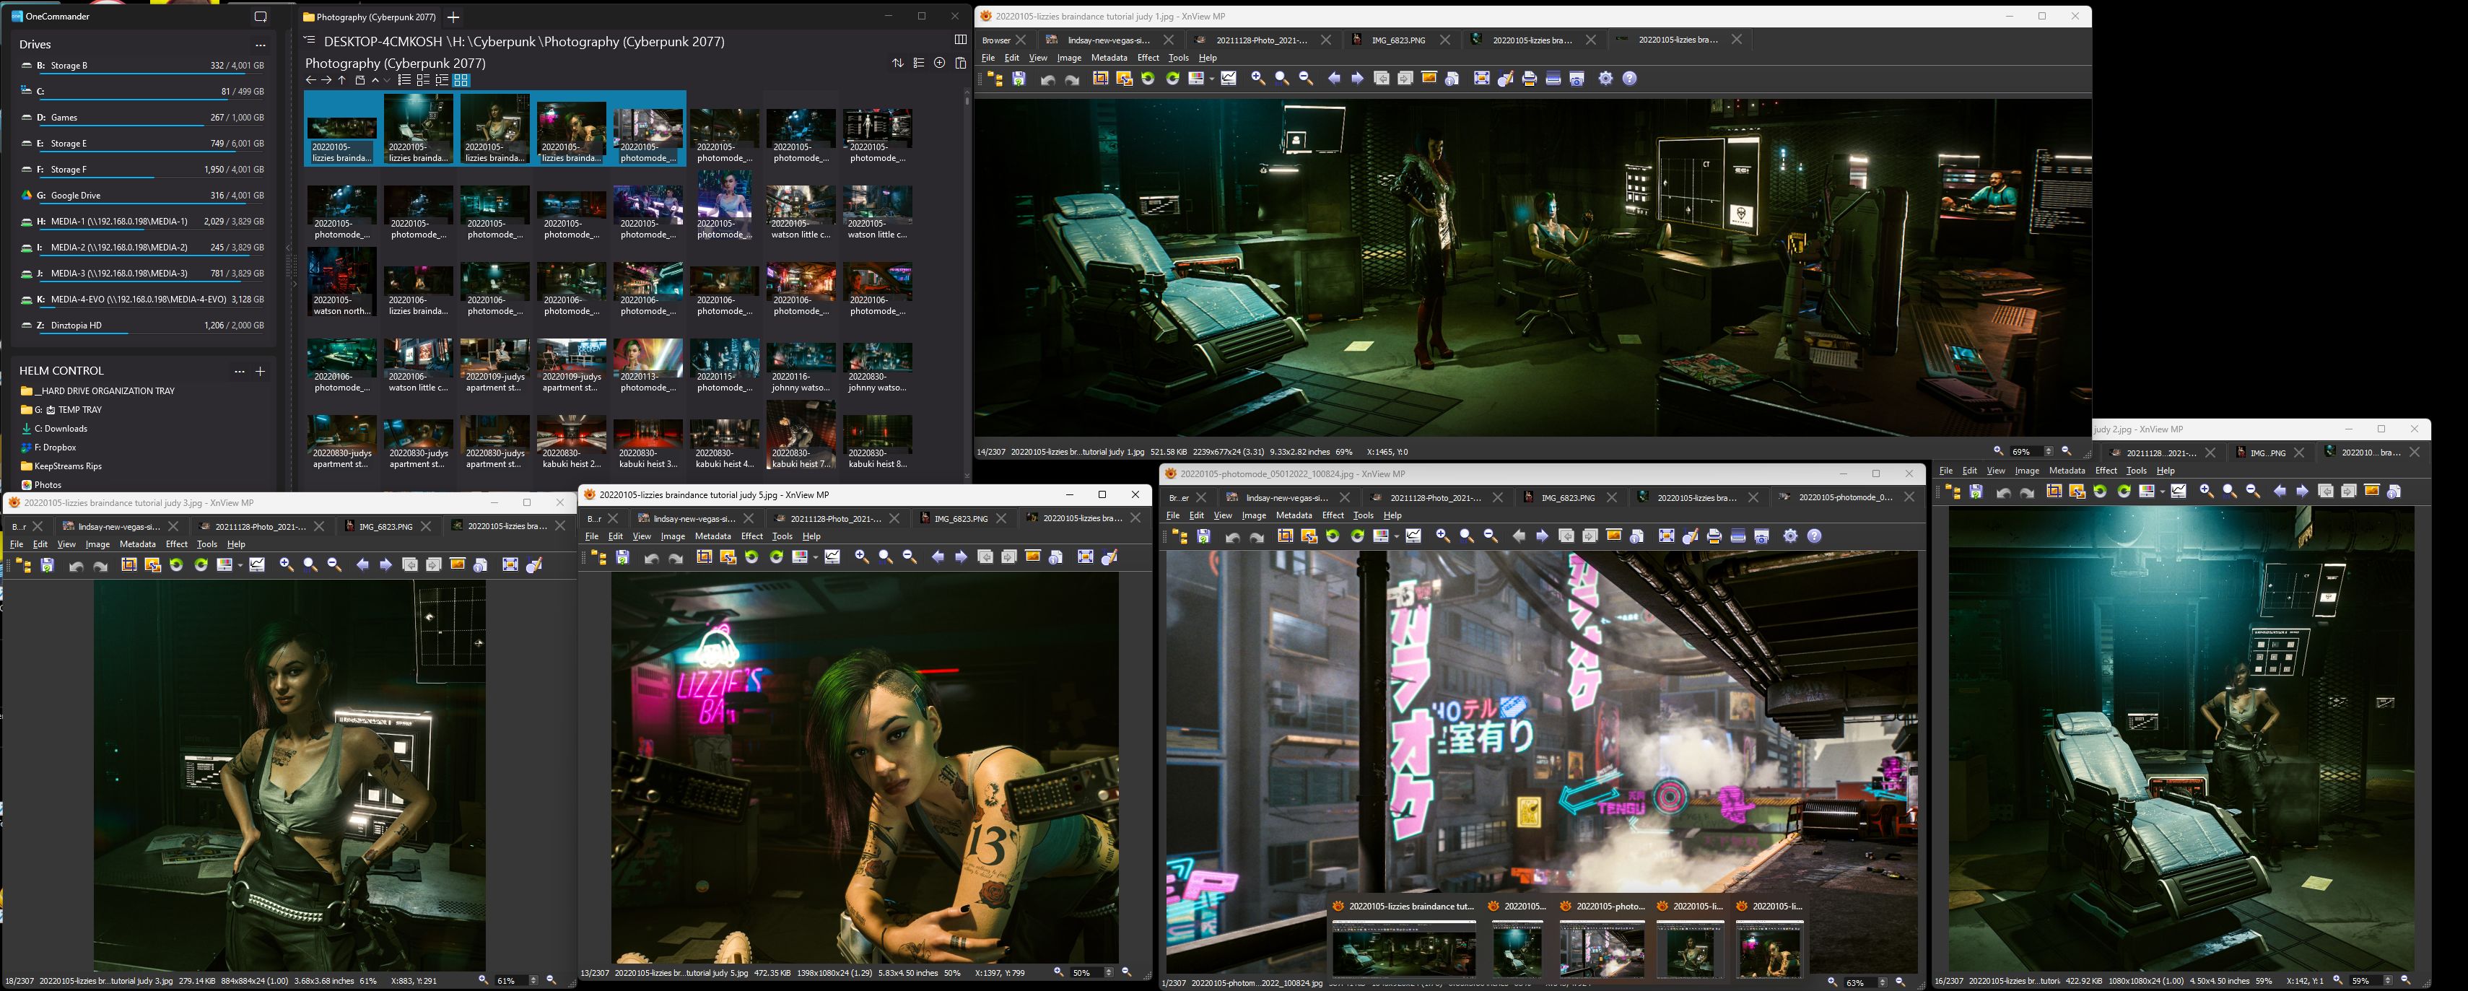Toggle column layout icon beside OneCommander path
This screenshot has height=991, width=2468.
960,40
